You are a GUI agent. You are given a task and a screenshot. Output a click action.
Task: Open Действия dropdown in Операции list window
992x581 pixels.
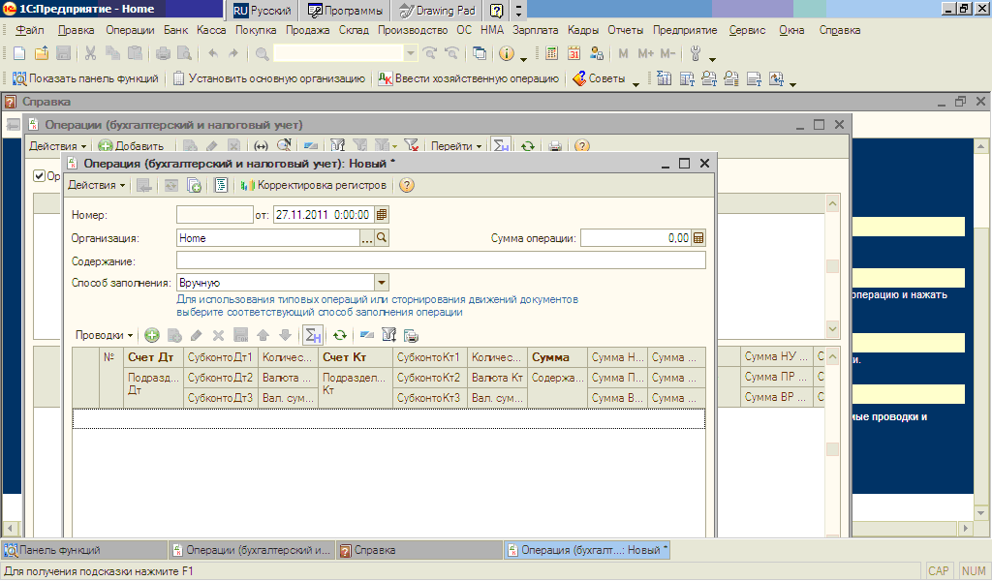pos(57,146)
